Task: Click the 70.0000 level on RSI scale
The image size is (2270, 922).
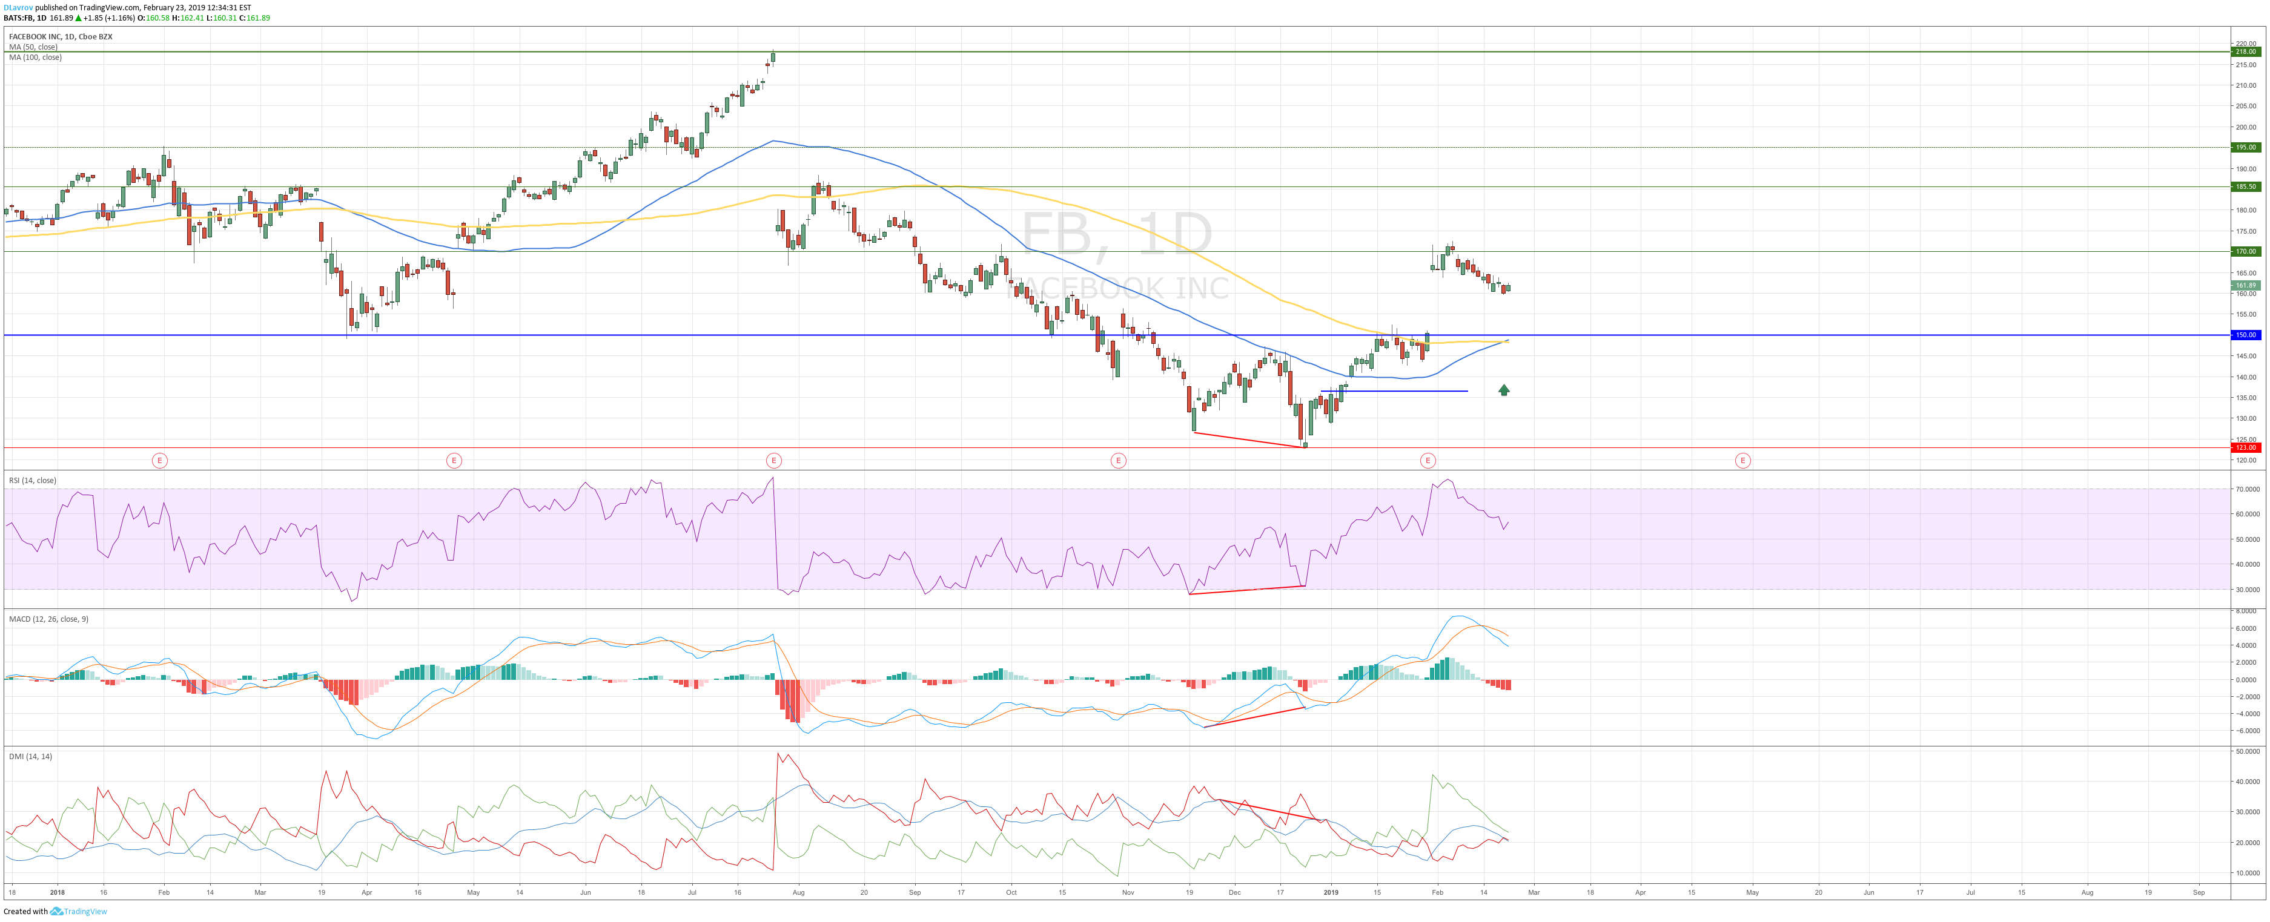Action: (2247, 489)
